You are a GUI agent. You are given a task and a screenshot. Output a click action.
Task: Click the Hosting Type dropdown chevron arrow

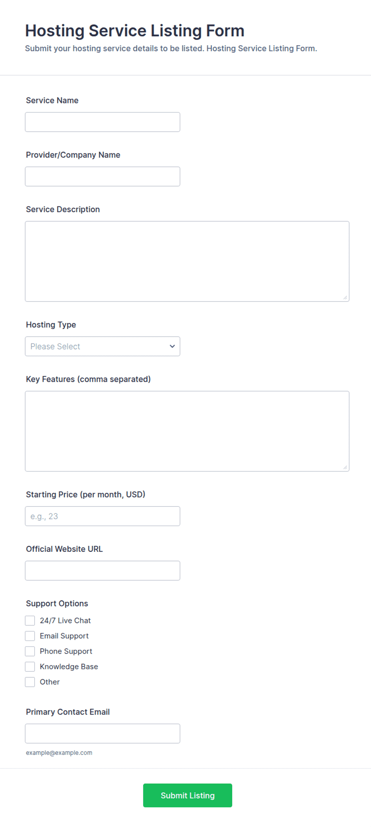point(172,346)
